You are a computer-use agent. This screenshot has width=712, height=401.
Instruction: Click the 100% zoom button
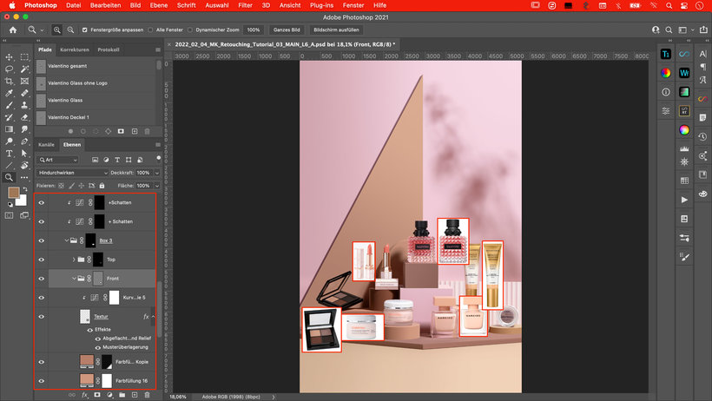coord(254,30)
